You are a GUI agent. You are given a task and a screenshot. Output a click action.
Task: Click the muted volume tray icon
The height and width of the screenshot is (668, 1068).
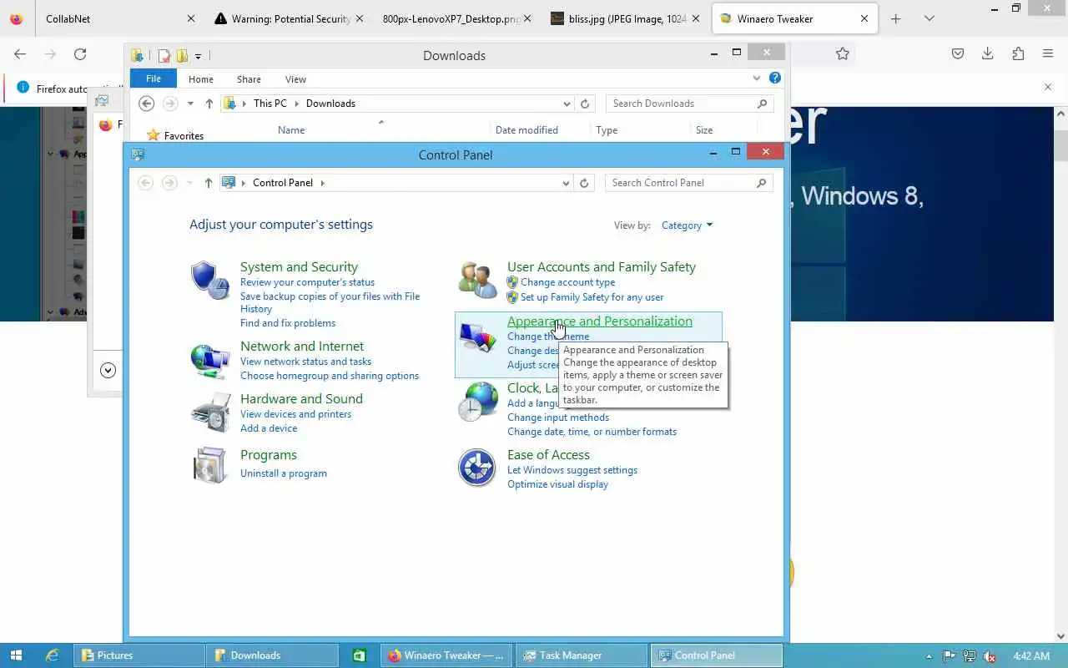point(990,656)
